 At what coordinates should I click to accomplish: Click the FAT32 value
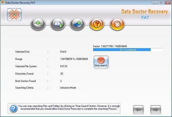pyautogui.click(x=64, y=66)
